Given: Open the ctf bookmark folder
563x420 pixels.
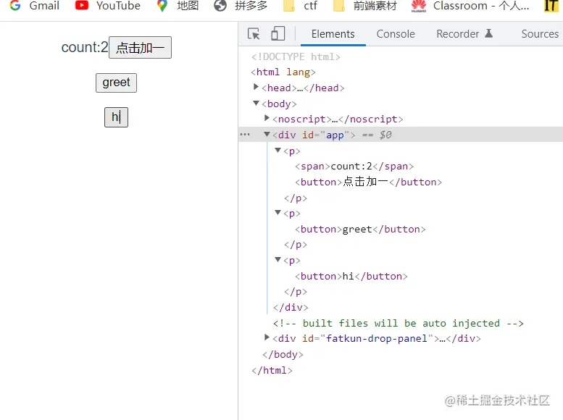Looking at the screenshot, I should click(x=300, y=6).
